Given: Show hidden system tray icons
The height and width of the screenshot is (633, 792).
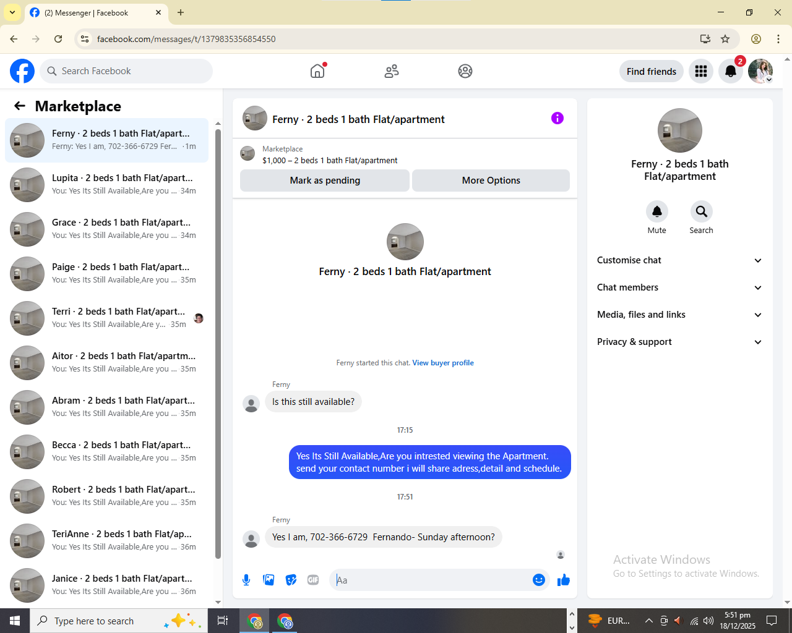Looking at the screenshot, I should [648, 621].
